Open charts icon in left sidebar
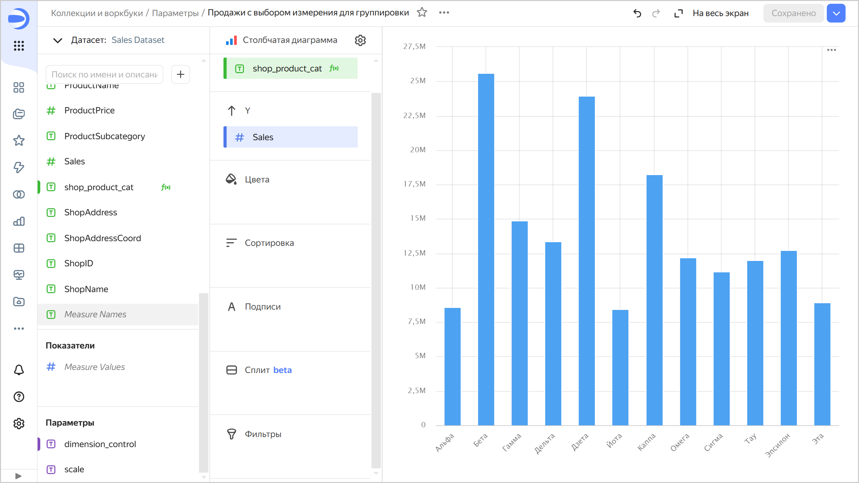The width and height of the screenshot is (859, 483). point(19,221)
